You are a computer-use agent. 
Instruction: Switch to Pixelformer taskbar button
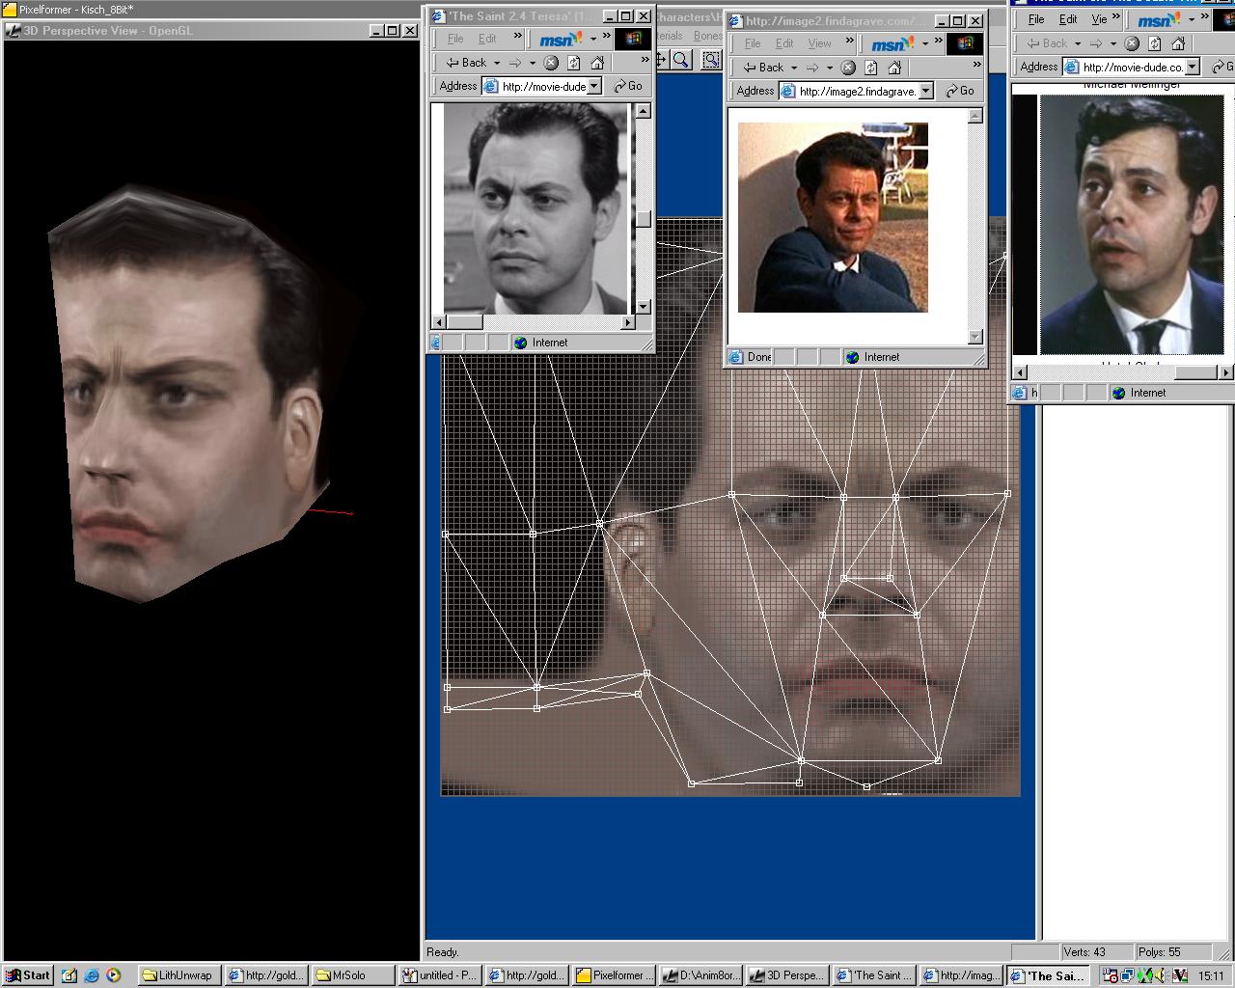[x=614, y=975]
